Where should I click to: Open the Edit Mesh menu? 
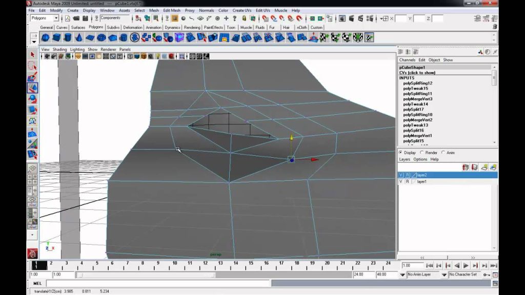click(171, 10)
